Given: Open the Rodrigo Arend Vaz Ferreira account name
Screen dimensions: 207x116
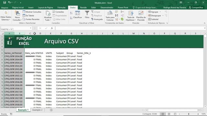Looking at the screenshot, I should tap(175, 7).
